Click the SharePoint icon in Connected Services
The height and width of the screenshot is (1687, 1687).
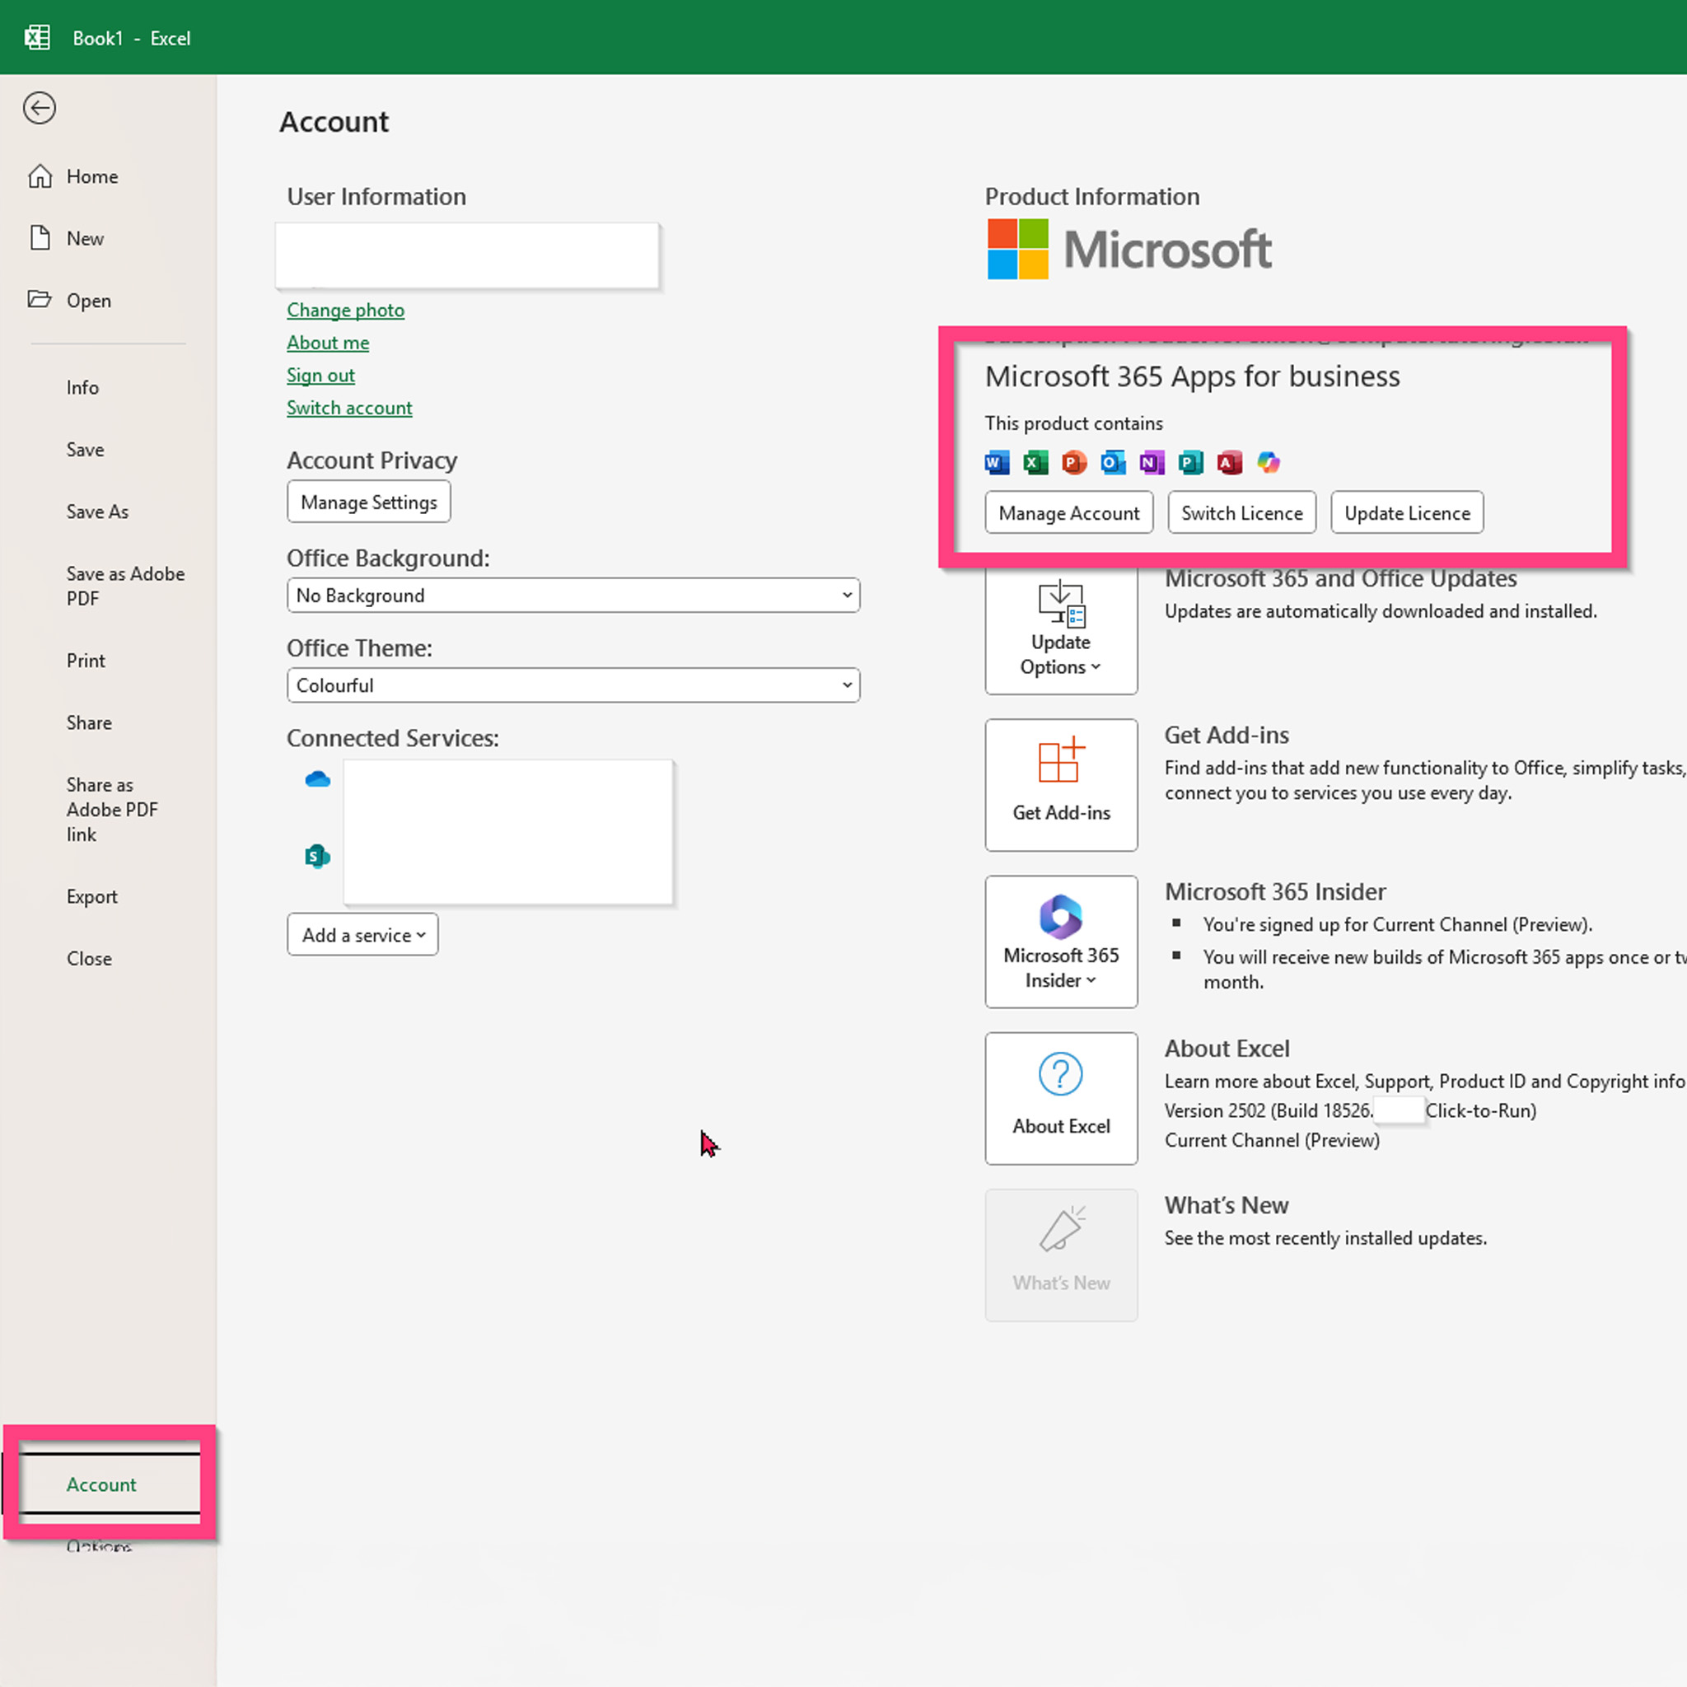click(318, 857)
